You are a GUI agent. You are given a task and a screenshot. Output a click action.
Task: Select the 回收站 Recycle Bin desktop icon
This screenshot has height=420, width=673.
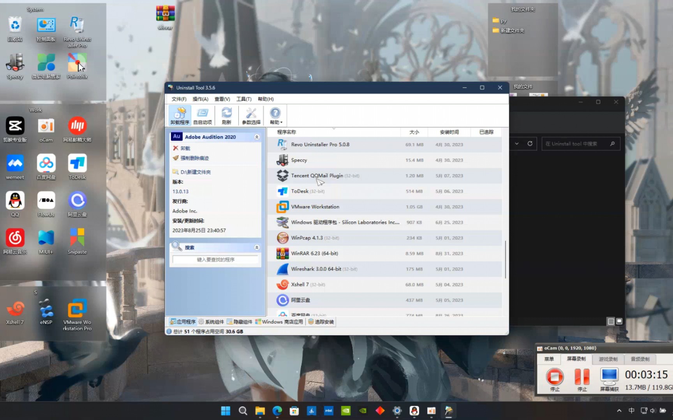click(15, 29)
